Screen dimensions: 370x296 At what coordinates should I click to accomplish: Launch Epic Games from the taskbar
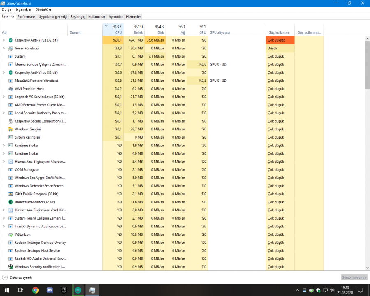click(x=64, y=290)
